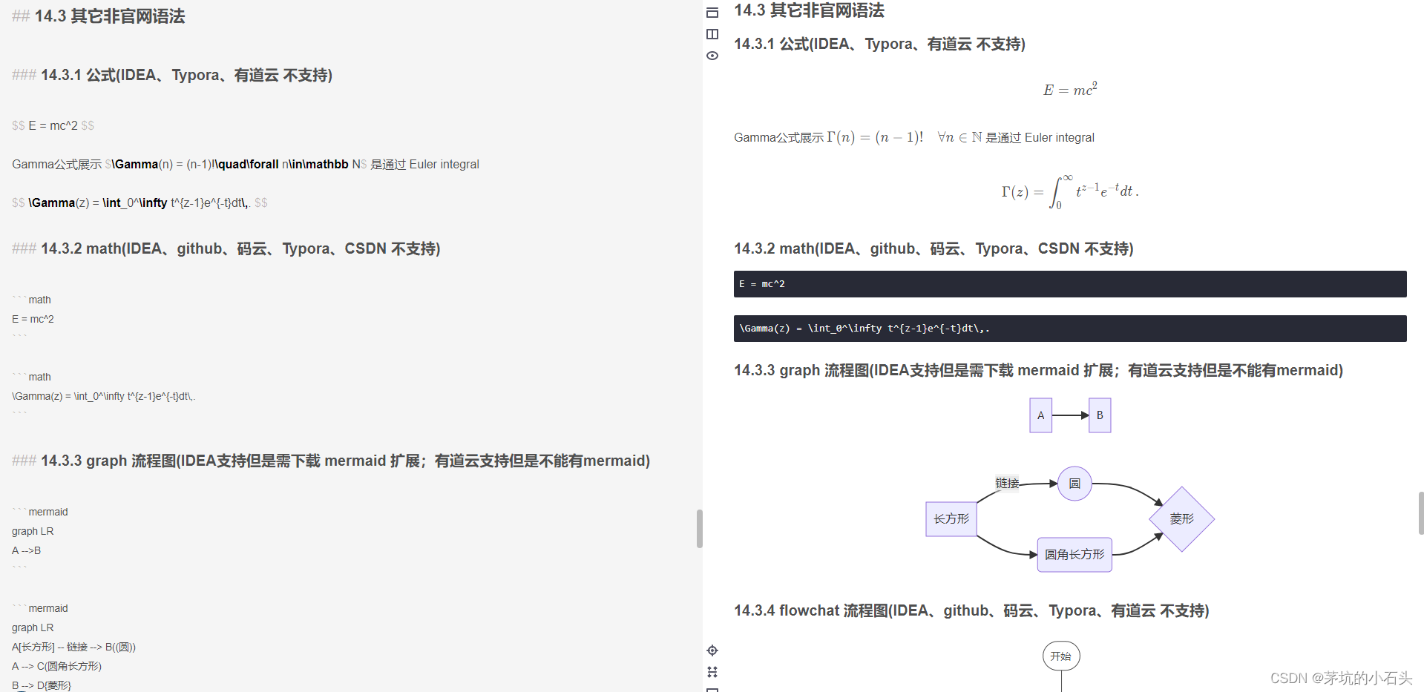Screen dimensions: 1424x692
Task: Grab the preview pane scrollbar thumb
Action: point(1420,513)
